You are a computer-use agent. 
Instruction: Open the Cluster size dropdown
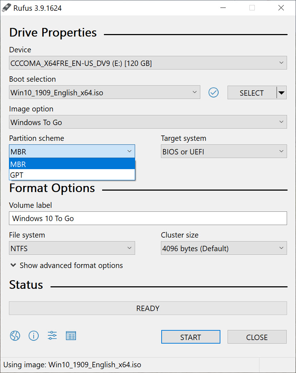click(224, 248)
